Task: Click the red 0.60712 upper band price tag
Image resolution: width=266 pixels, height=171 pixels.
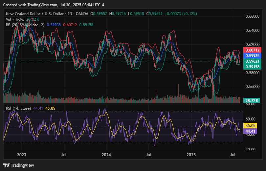Action: point(252,50)
